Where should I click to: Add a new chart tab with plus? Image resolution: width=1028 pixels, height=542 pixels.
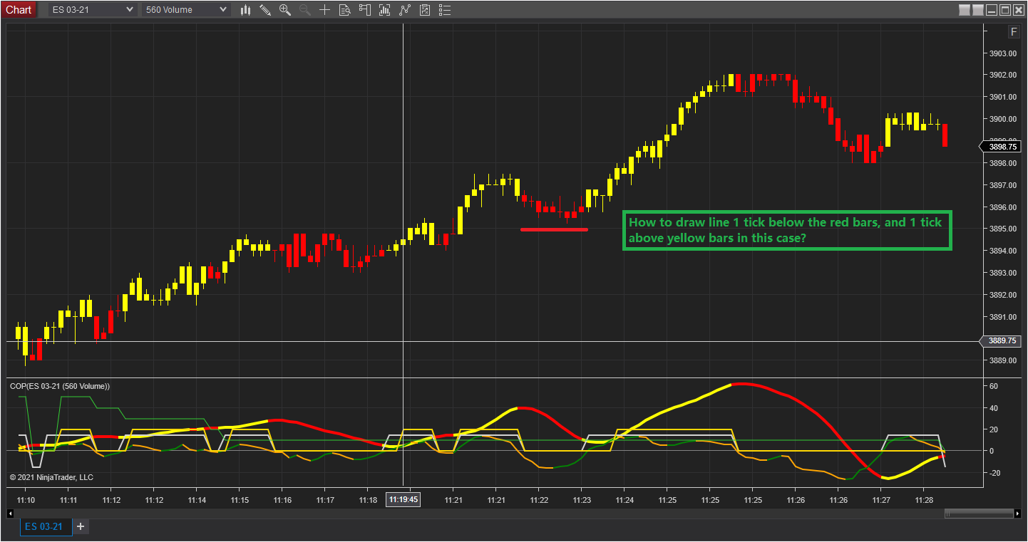[x=81, y=526]
